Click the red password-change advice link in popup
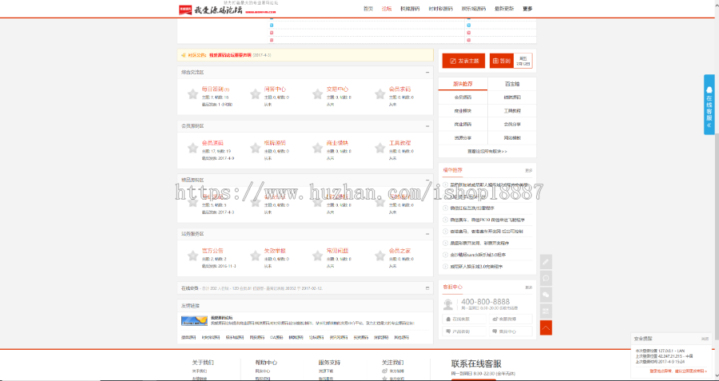Screen dimensions: 719x381 [x=678, y=371]
